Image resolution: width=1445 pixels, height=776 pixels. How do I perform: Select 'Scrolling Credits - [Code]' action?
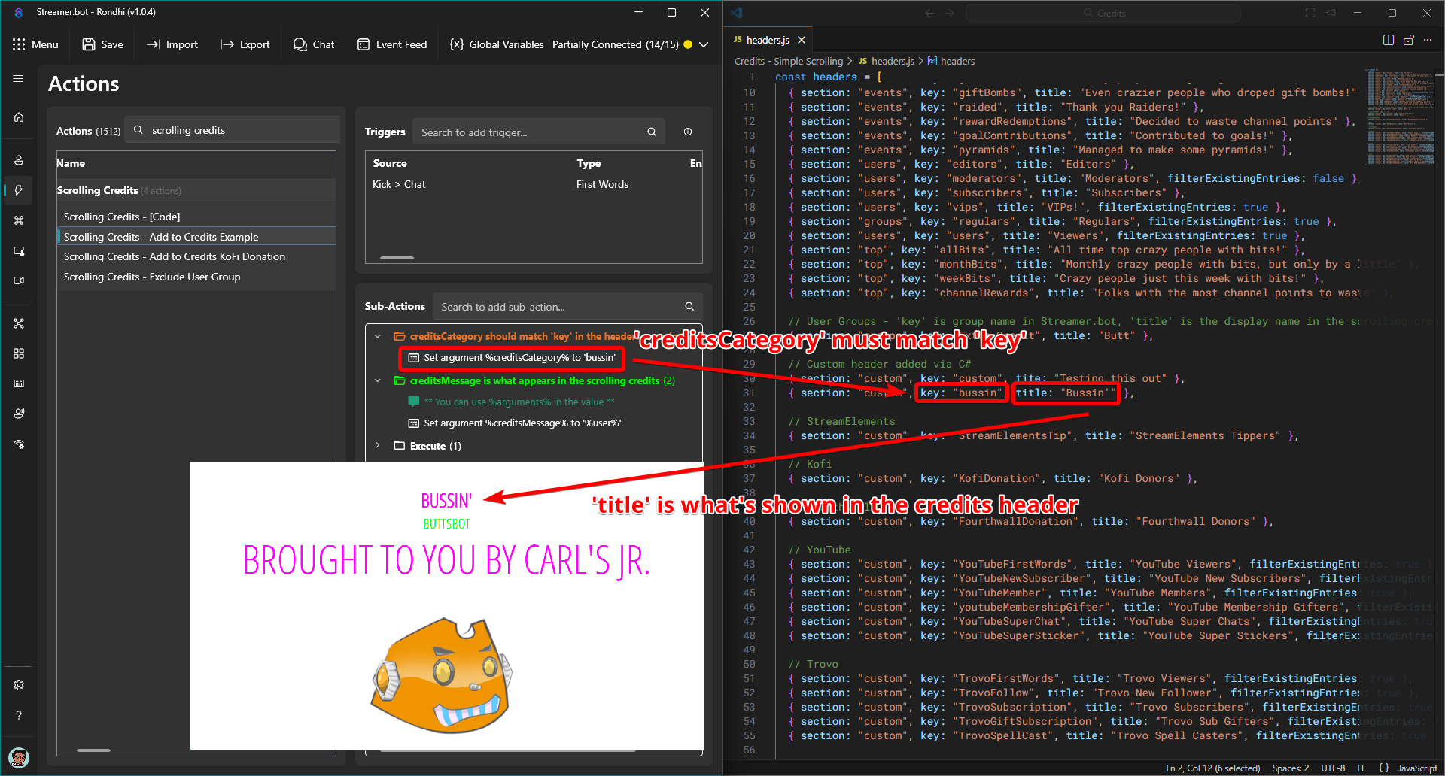[x=196, y=217]
